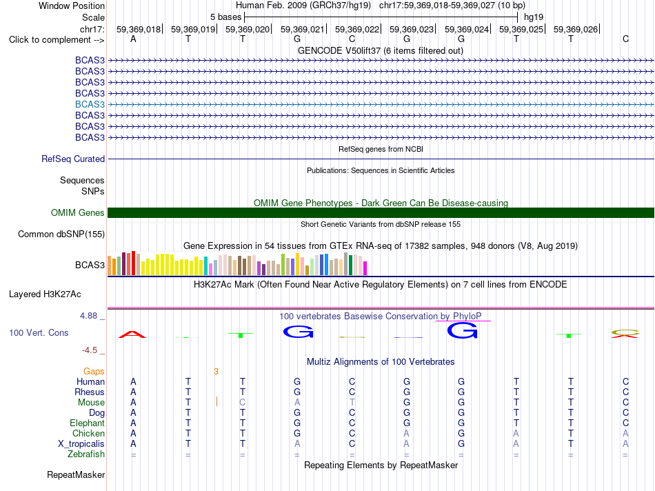Click the Scale track label

pyautogui.click(x=93, y=17)
